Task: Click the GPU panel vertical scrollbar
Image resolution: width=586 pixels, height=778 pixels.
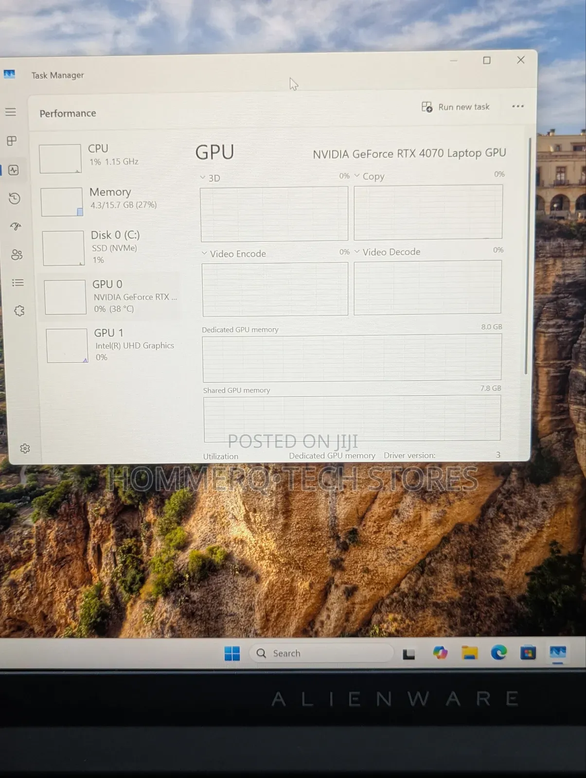Action: 527,256
